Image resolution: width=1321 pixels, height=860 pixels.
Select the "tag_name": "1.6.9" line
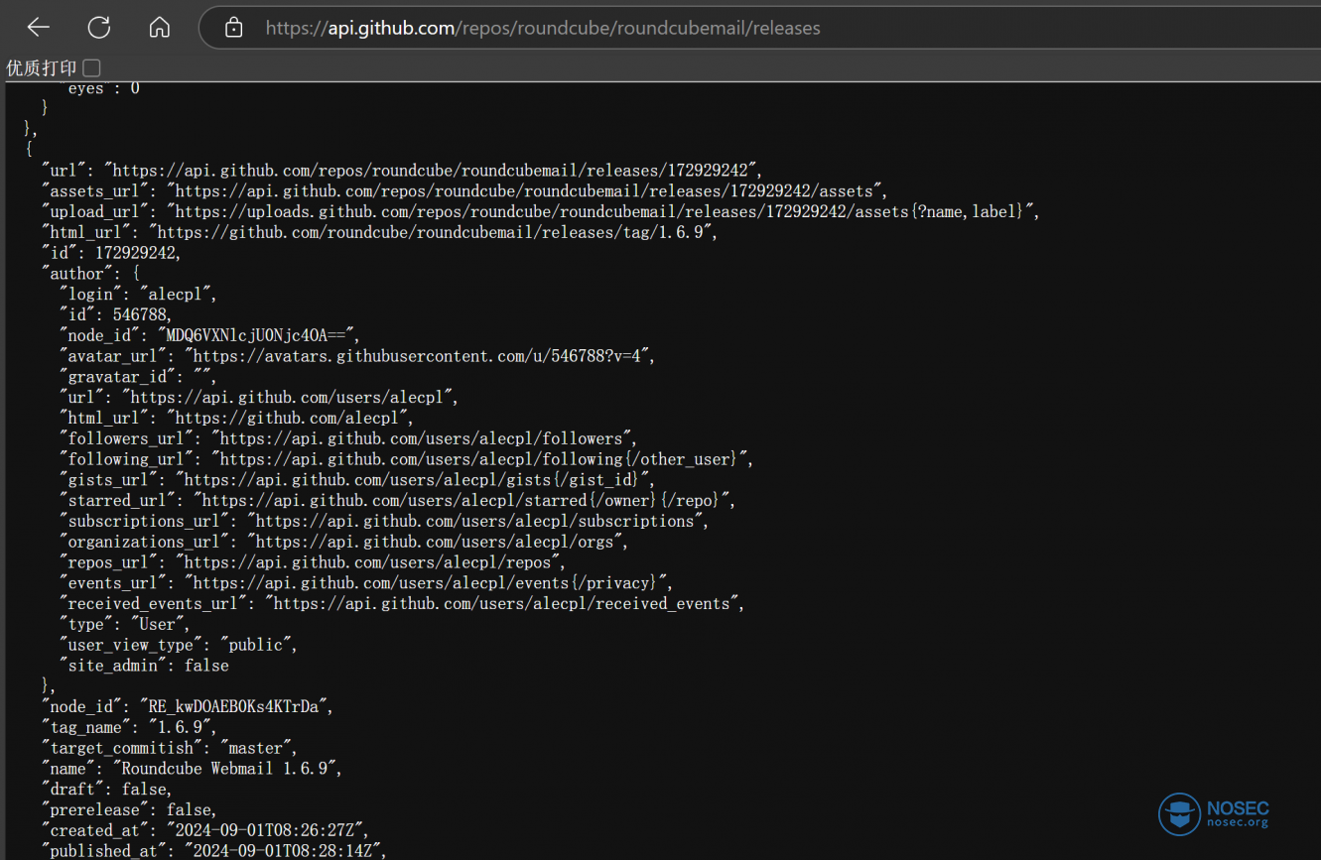pyautogui.click(x=129, y=727)
